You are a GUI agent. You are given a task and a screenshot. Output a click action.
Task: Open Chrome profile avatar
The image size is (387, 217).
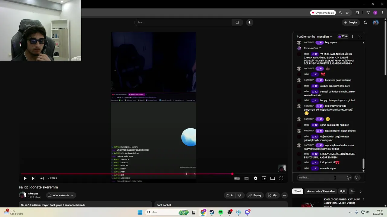click(x=375, y=13)
